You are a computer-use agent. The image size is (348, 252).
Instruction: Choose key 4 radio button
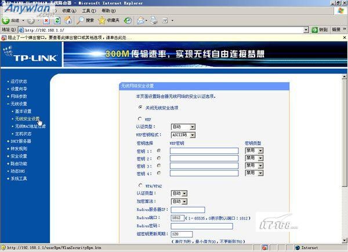[x=159, y=173]
